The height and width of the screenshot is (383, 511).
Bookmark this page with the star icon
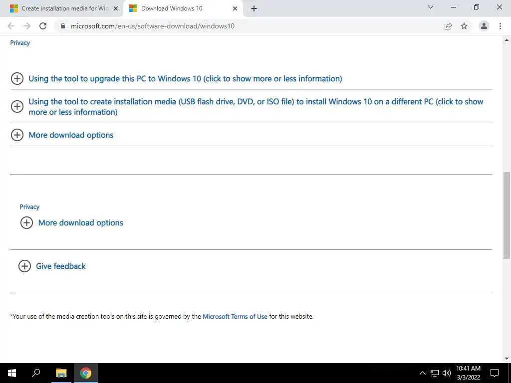464,26
